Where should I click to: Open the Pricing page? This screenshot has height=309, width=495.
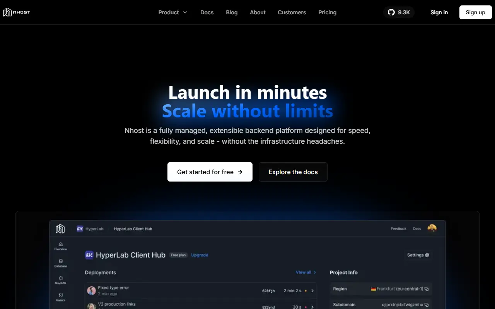point(327,12)
